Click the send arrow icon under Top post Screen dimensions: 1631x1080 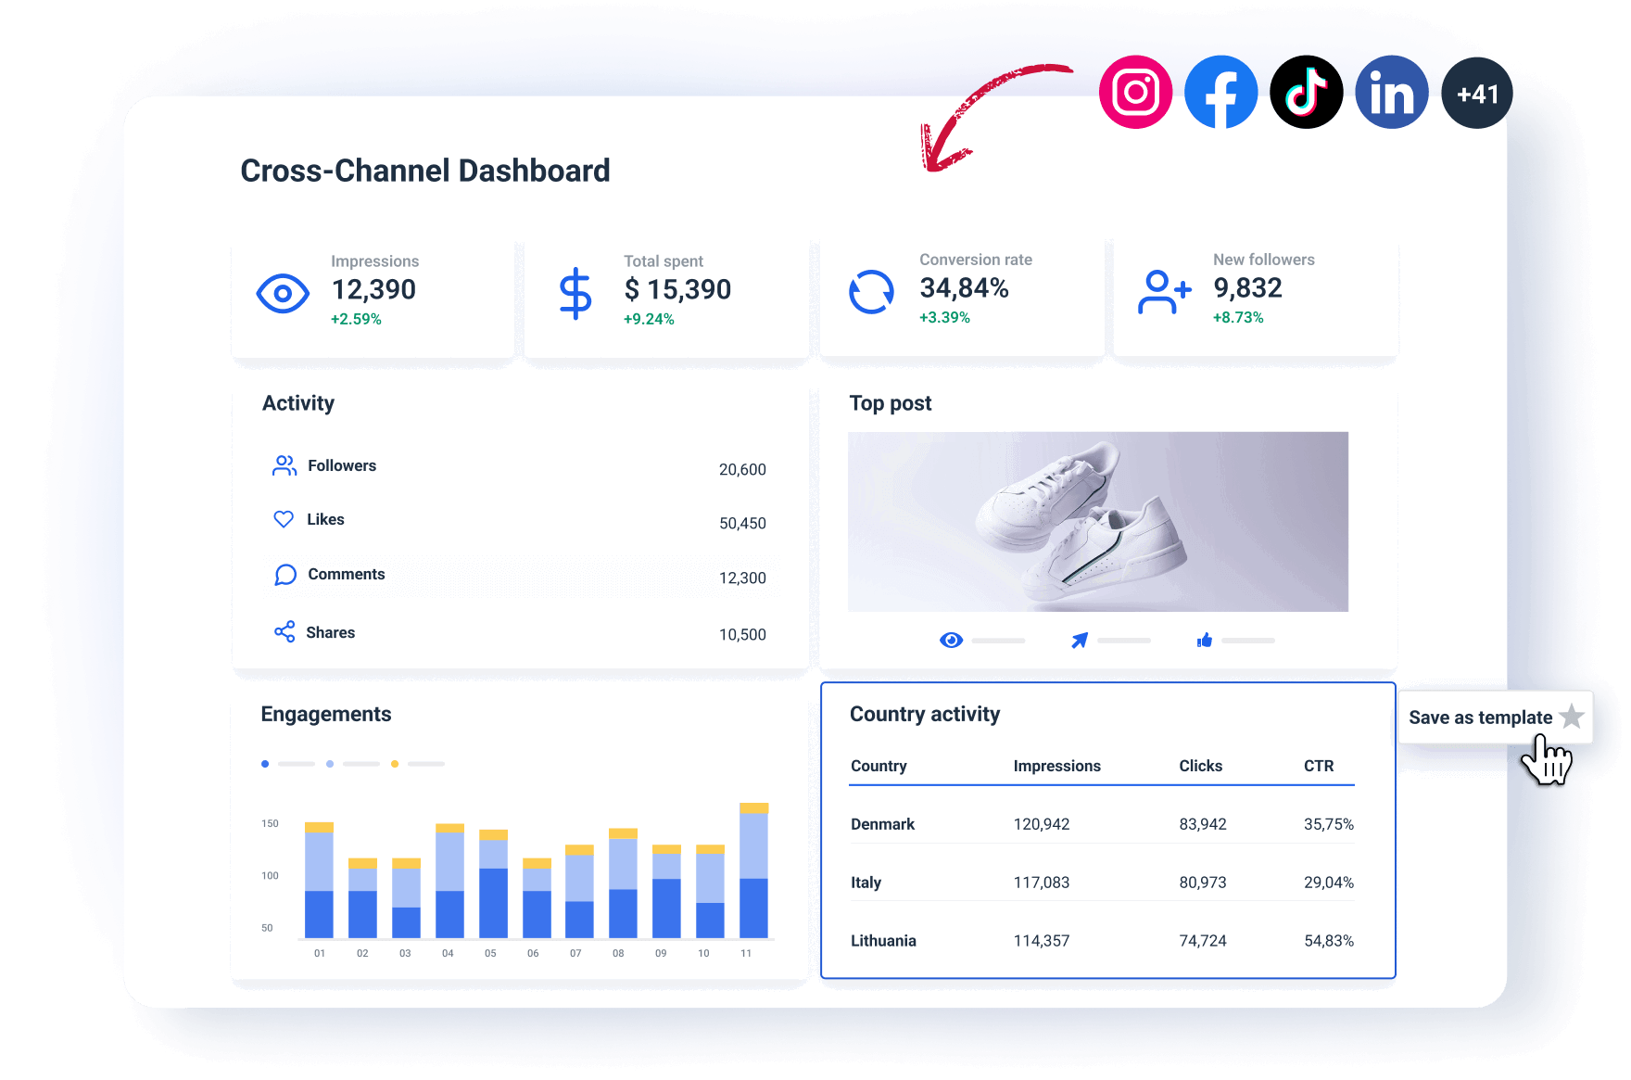(x=1081, y=640)
